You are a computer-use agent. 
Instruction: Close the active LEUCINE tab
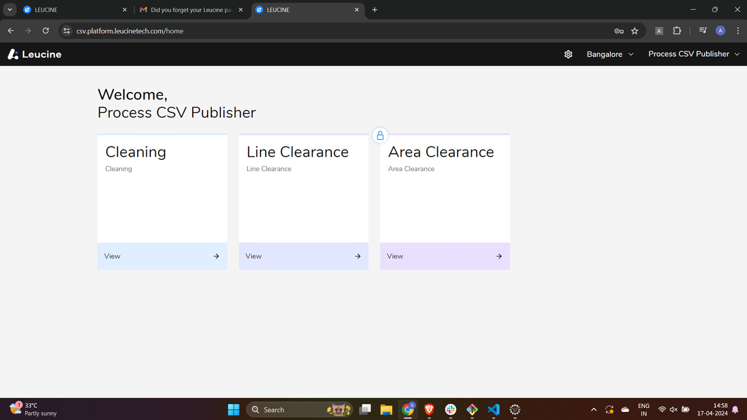[357, 10]
